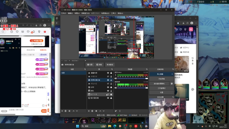Click 停止直播 button
The image size is (229, 129).
click(x=160, y=74)
